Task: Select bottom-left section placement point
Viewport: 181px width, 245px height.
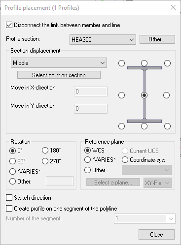Action: pyautogui.click(x=121, y=126)
